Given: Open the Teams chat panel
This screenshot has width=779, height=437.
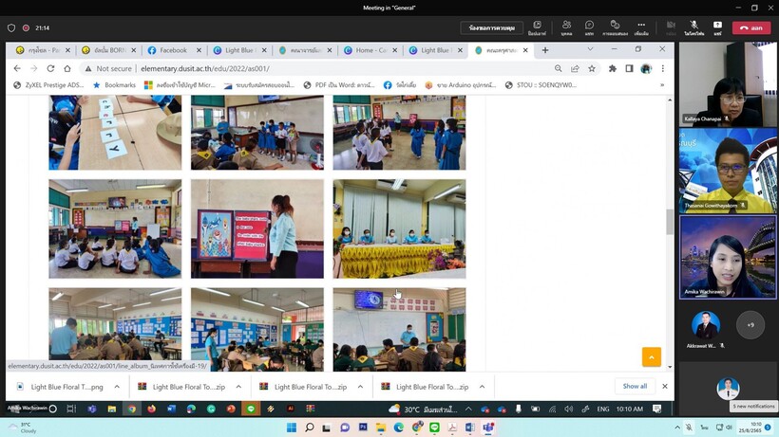Looking at the screenshot, I should click(589, 26).
